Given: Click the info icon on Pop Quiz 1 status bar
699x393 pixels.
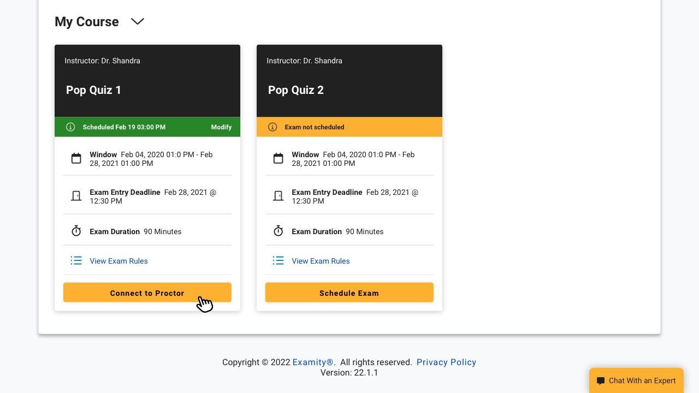Looking at the screenshot, I should point(70,127).
